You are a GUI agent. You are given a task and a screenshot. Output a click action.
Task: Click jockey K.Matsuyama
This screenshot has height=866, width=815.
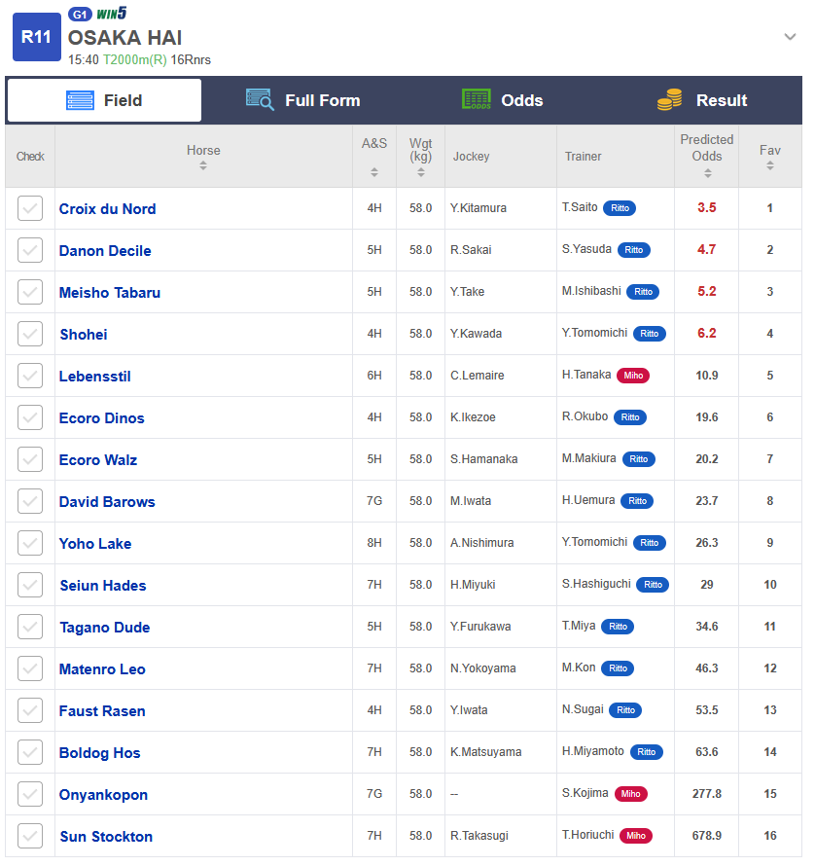(486, 752)
